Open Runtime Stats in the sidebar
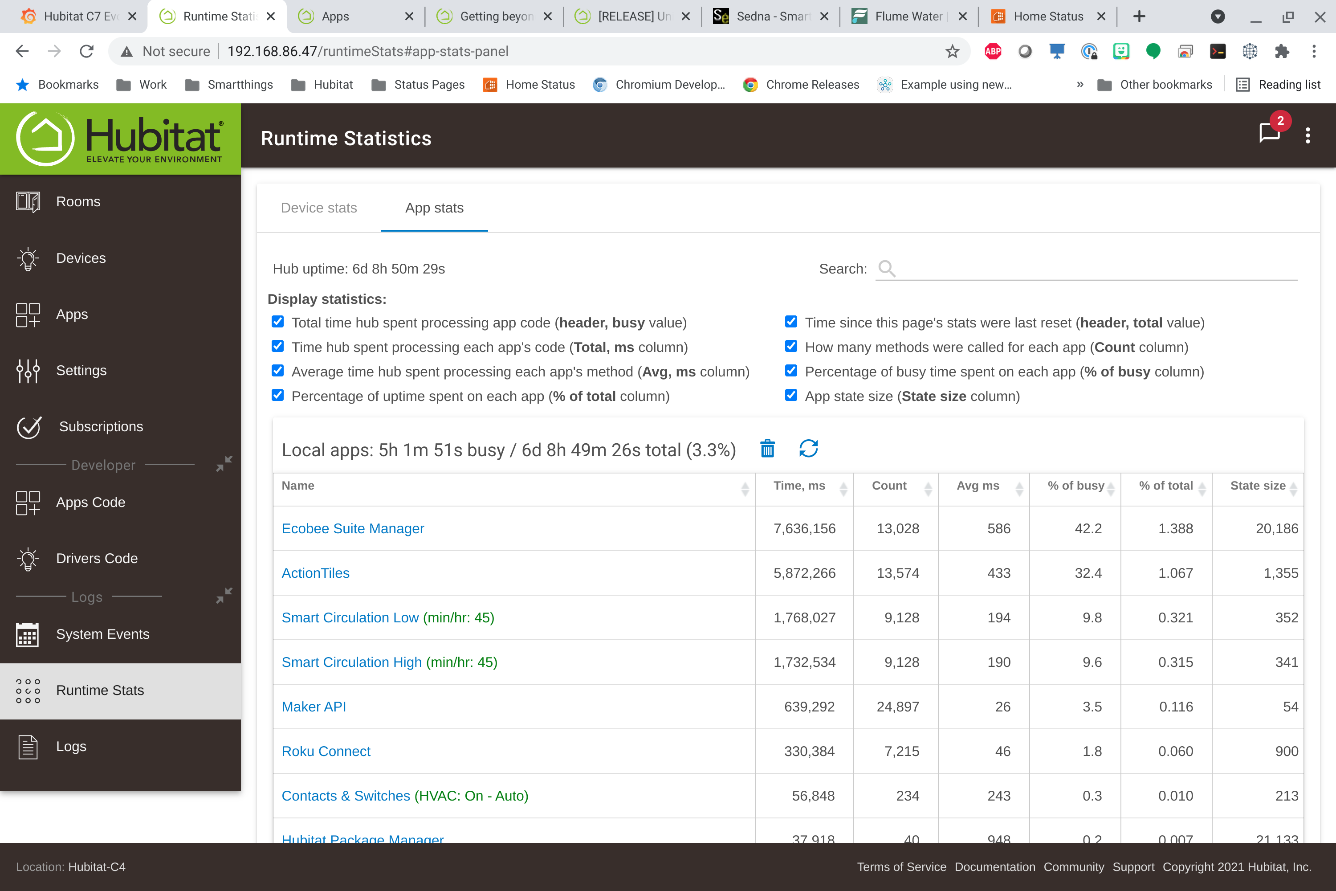Viewport: 1336px width, 891px height. click(x=120, y=691)
